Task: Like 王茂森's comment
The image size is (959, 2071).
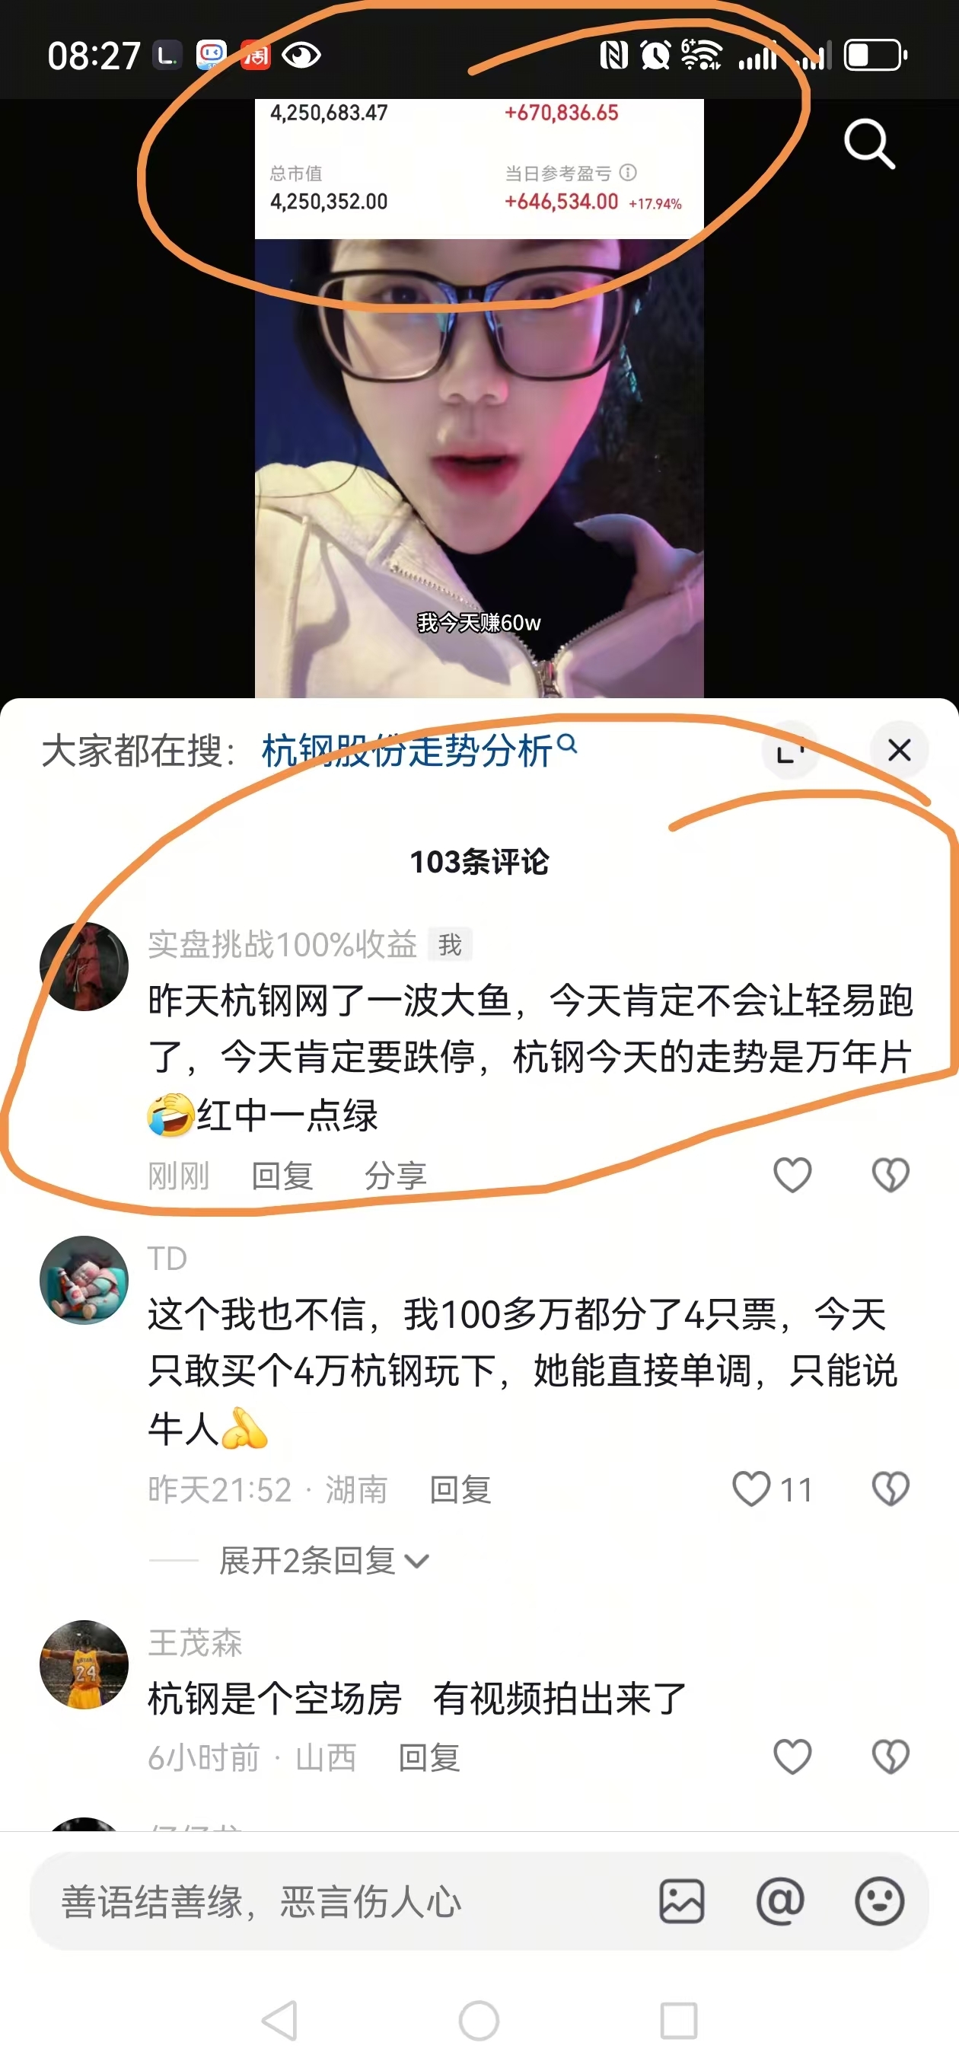Action: (x=792, y=1757)
